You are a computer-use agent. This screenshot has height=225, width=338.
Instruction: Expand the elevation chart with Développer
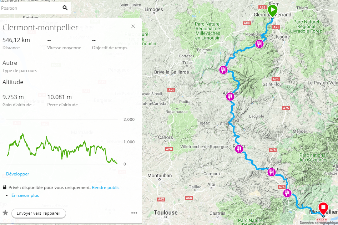17,174
